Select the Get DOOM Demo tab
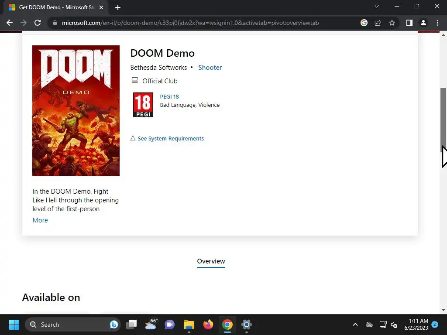The height and width of the screenshot is (335, 447). [56, 7]
